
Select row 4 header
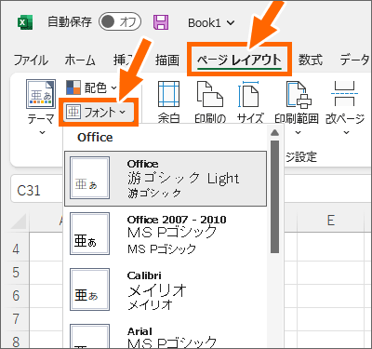point(16,248)
